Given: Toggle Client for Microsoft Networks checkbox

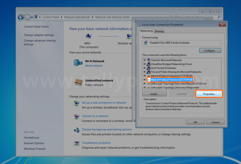Looking at the screenshot, I should (x=145, y=60).
